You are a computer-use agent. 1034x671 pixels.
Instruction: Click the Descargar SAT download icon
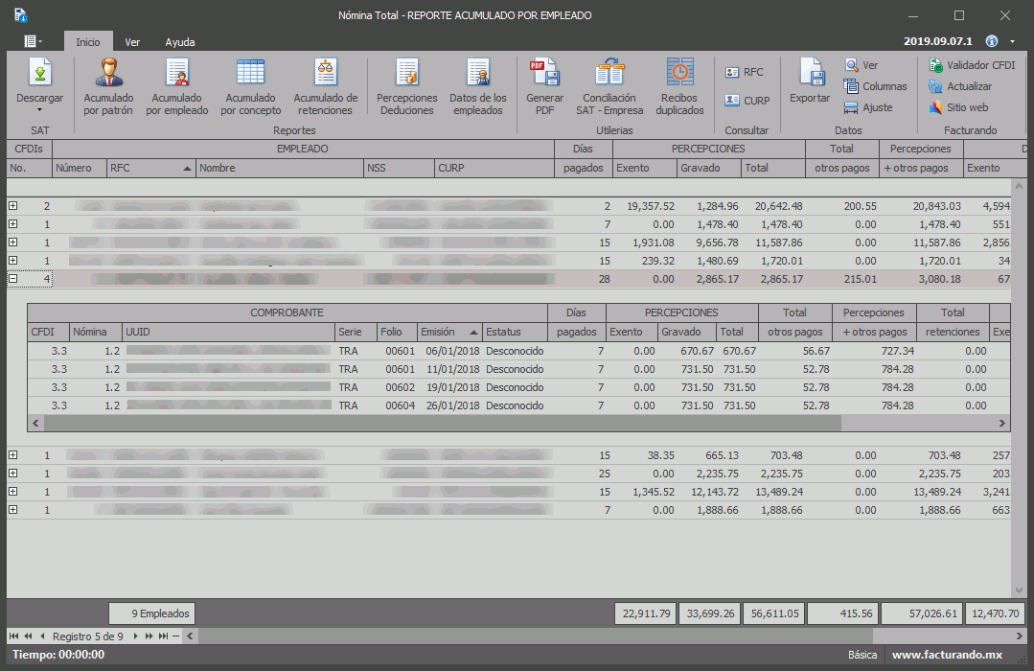point(39,74)
